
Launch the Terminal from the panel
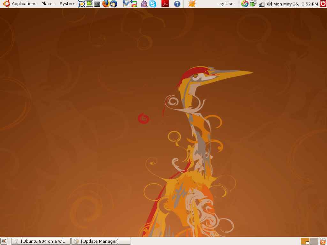point(97,4)
